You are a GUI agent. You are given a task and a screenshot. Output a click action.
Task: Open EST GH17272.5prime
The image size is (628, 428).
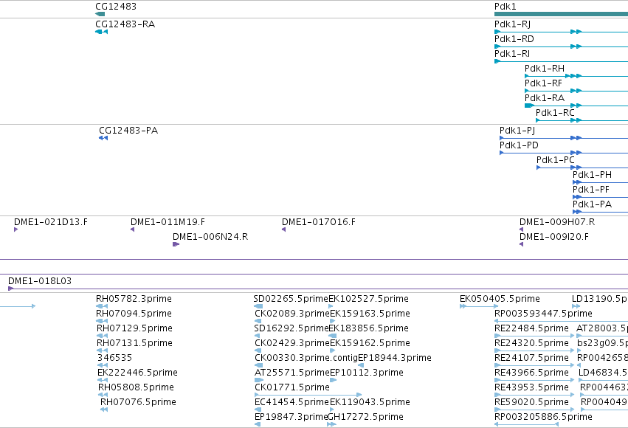(x=365, y=417)
